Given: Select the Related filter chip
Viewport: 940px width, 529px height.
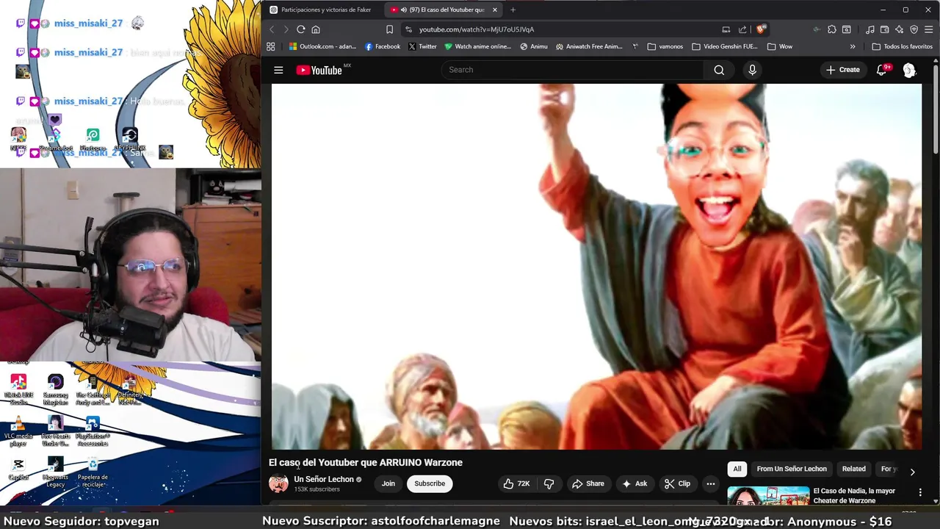Looking at the screenshot, I should pyautogui.click(x=853, y=469).
